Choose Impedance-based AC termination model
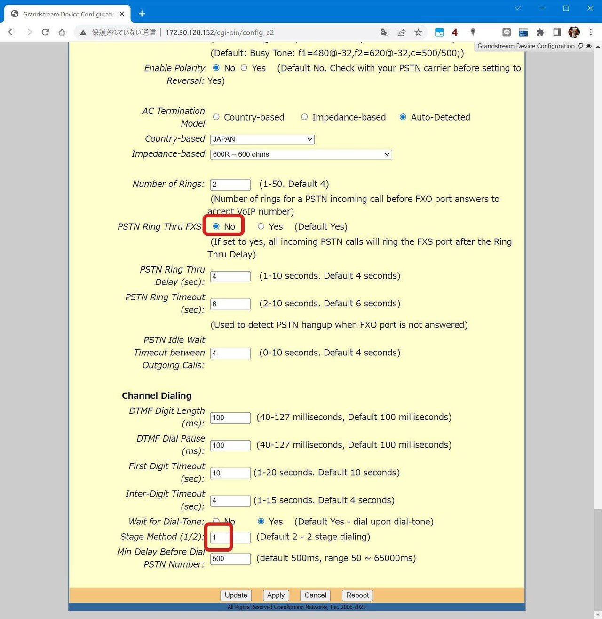This screenshot has height=619, width=602. (x=304, y=117)
